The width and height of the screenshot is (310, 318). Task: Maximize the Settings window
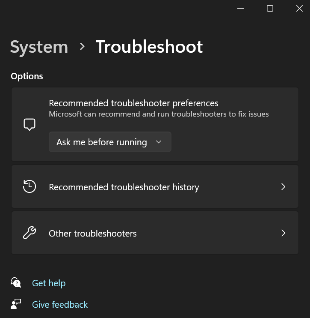[270, 9]
